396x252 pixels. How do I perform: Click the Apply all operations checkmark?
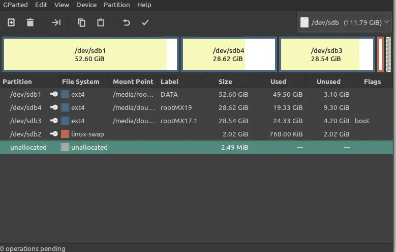(x=145, y=22)
